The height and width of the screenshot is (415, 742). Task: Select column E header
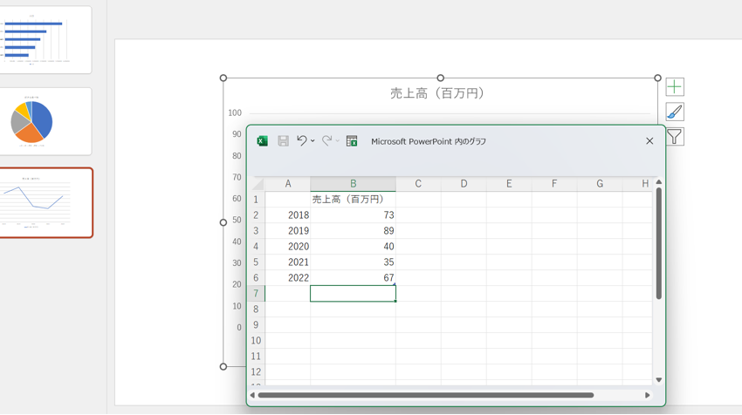(509, 184)
